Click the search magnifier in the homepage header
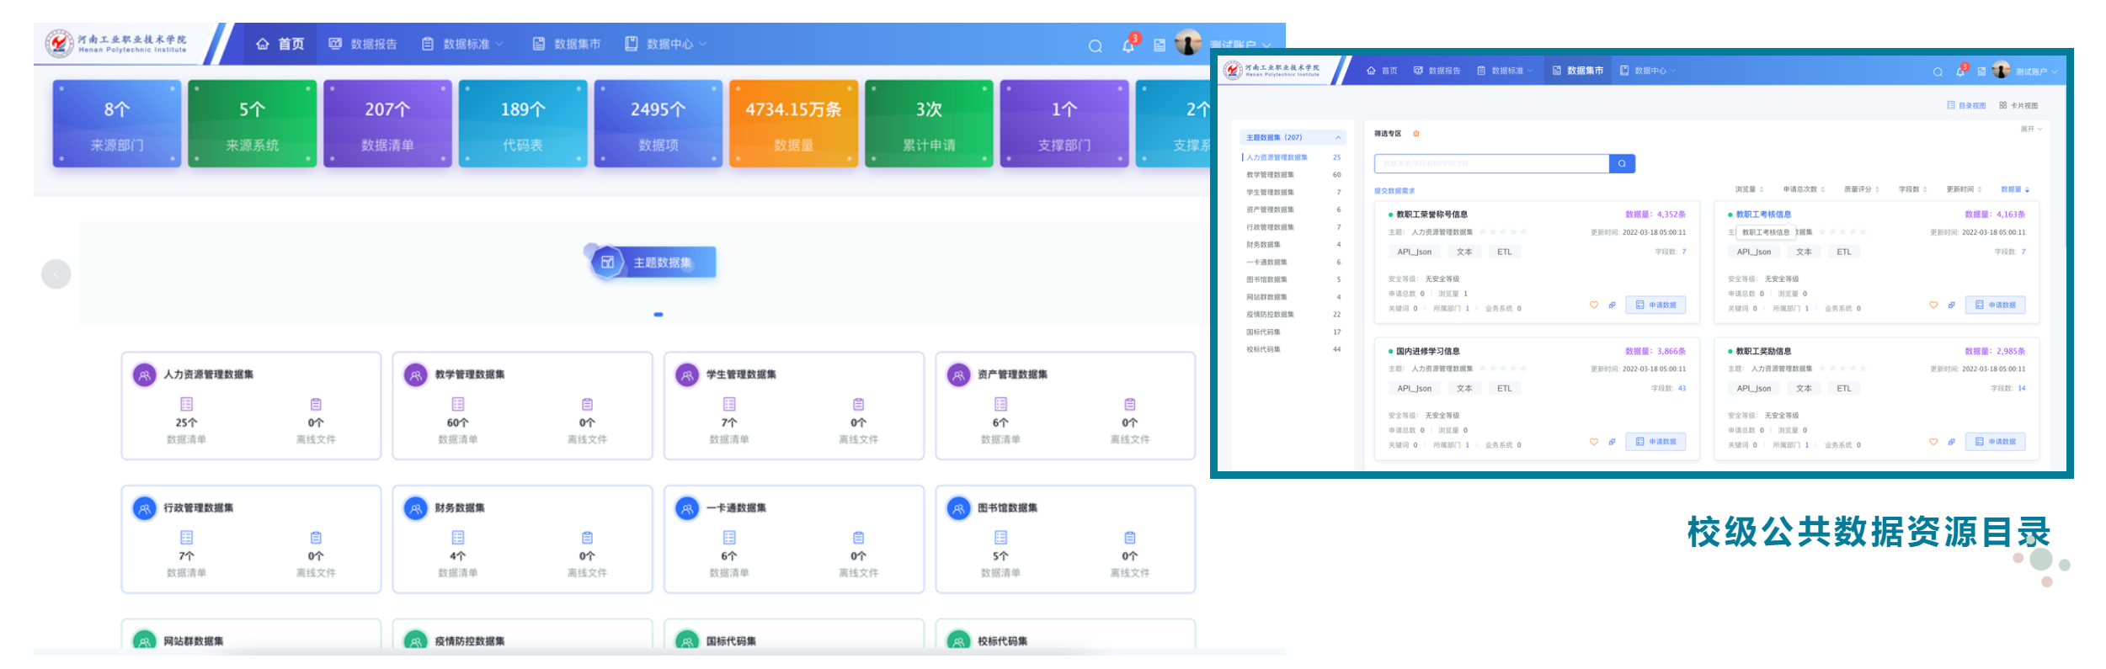Viewport: 2106px width, 669px height. point(1095,46)
